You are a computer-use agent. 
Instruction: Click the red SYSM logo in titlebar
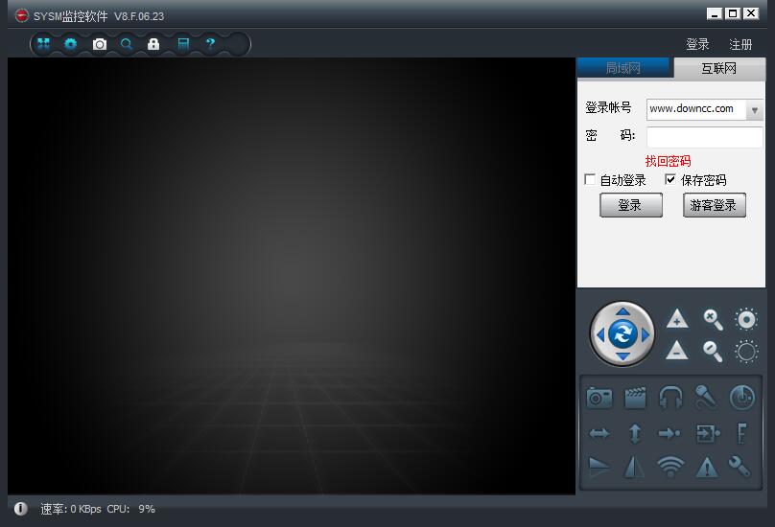point(22,15)
